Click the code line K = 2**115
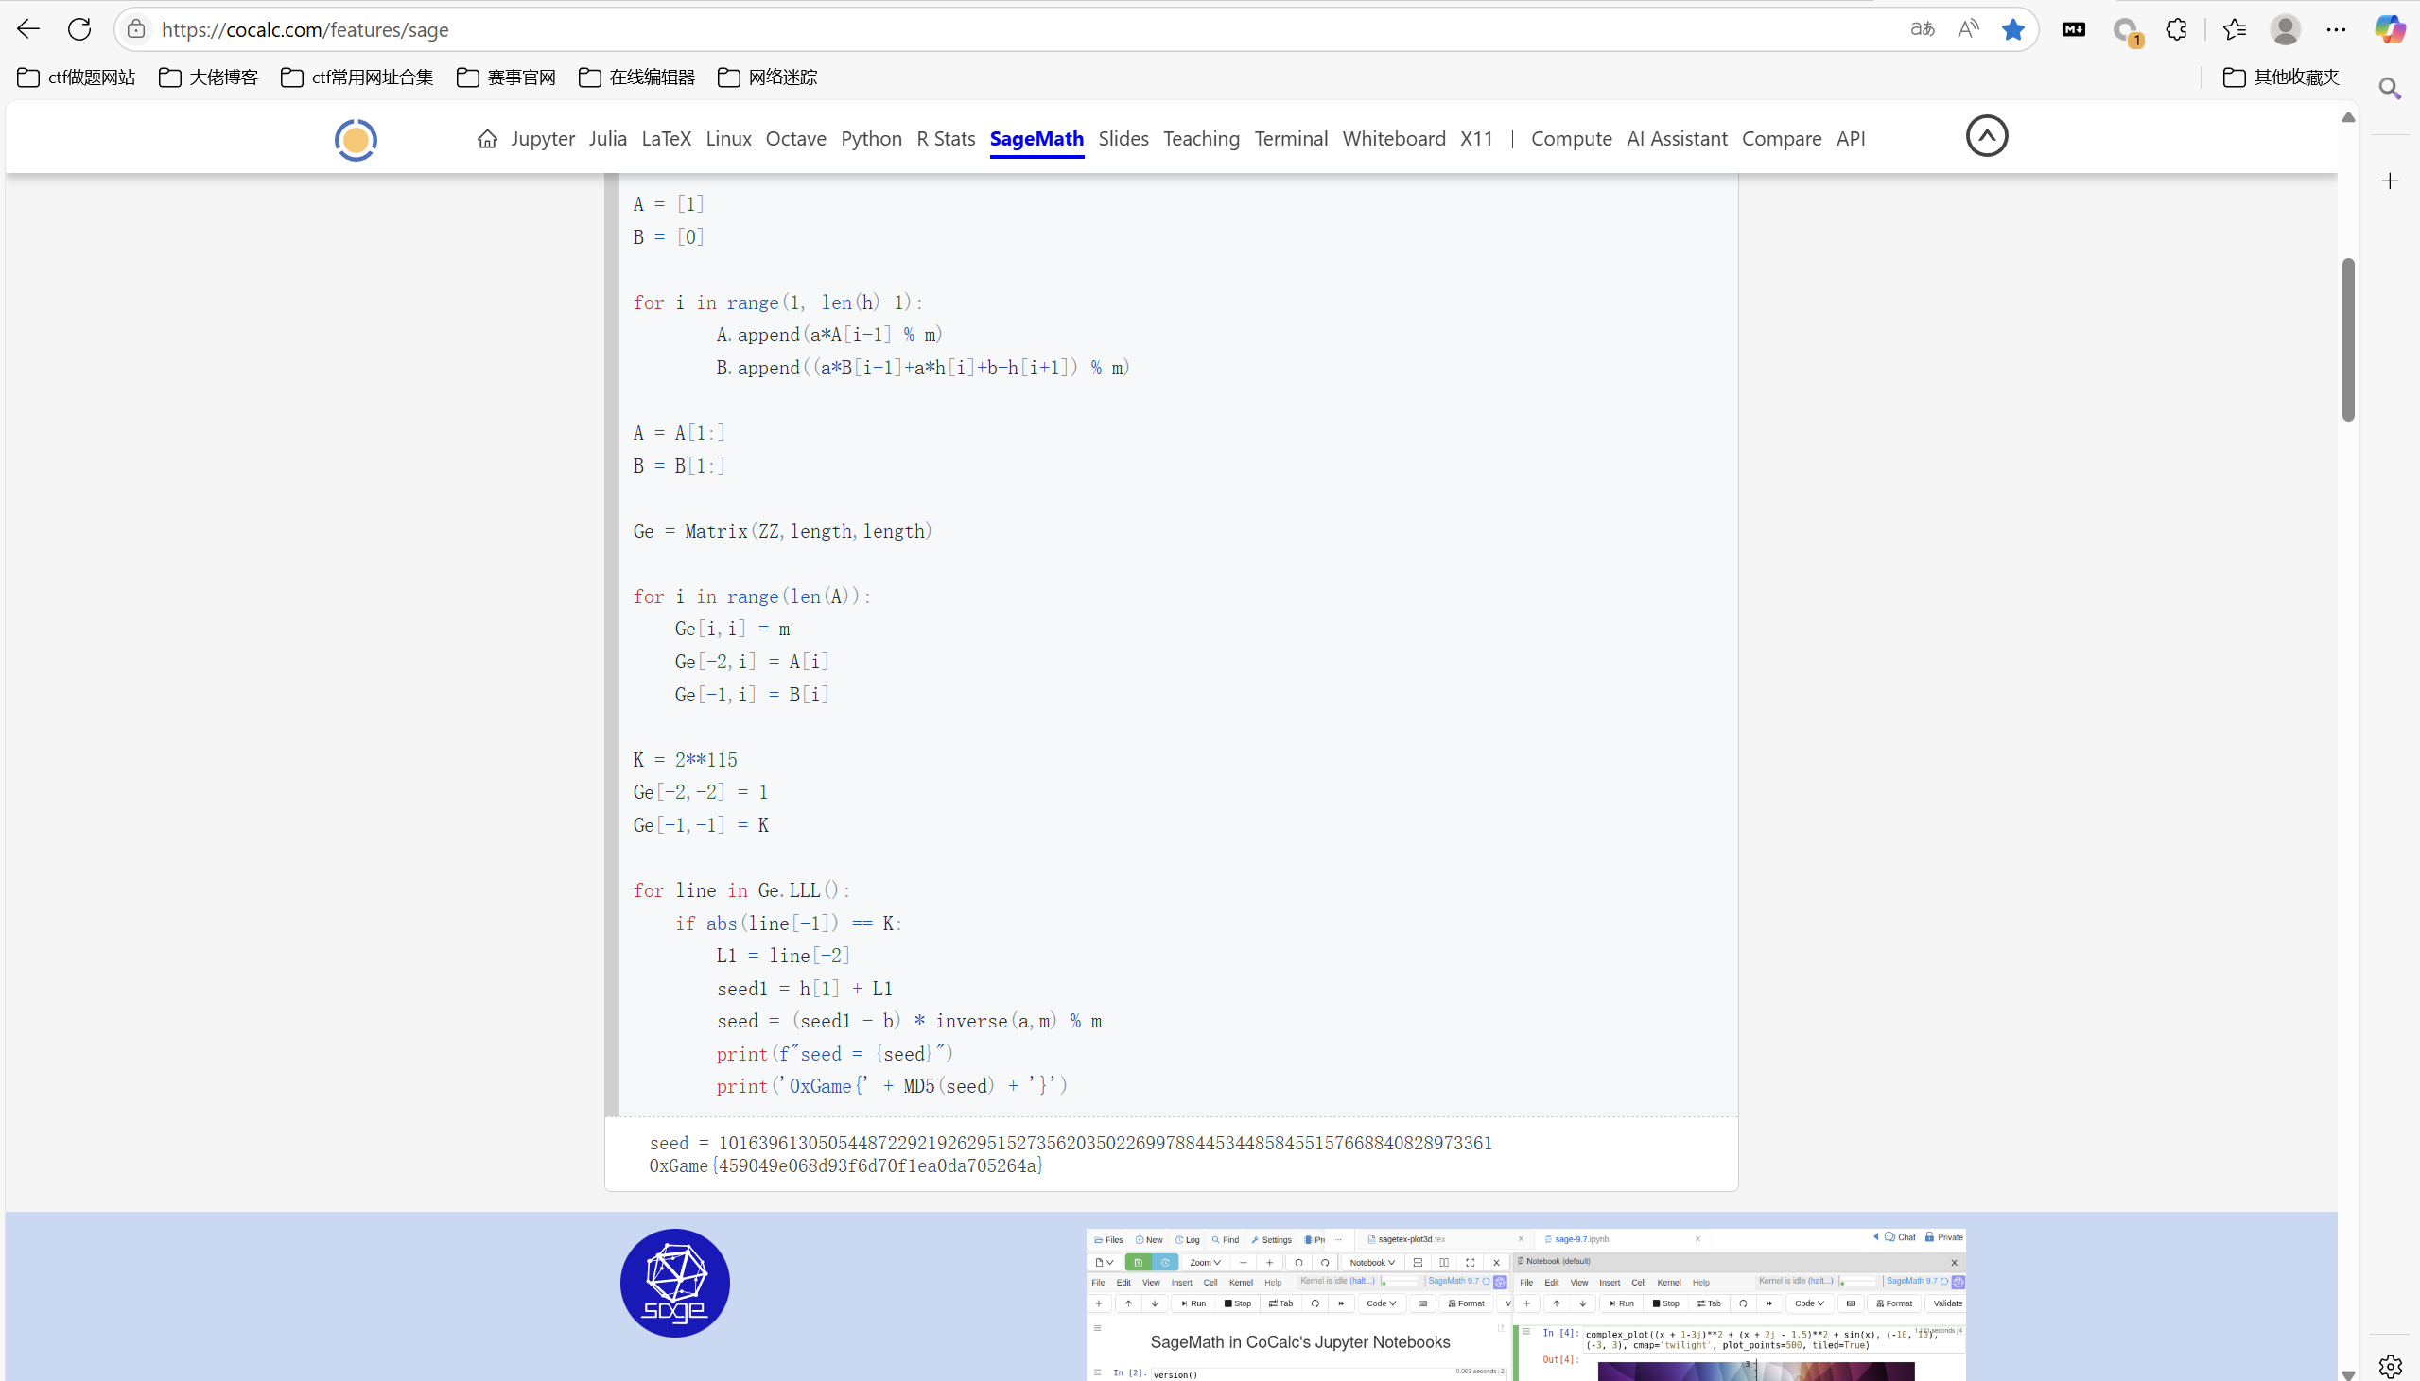Screen dimensions: 2420x1381 coord(685,759)
